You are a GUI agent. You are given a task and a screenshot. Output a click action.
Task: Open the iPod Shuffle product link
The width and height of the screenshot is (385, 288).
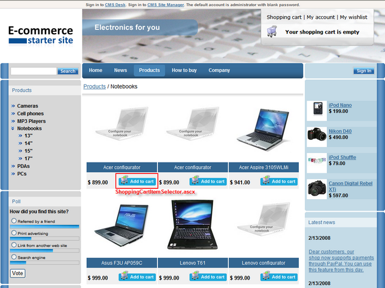342,157
